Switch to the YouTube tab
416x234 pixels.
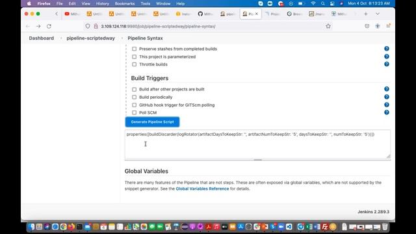[x=72, y=14]
